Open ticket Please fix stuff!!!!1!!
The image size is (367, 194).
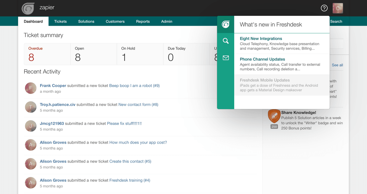(x=124, y=123)
